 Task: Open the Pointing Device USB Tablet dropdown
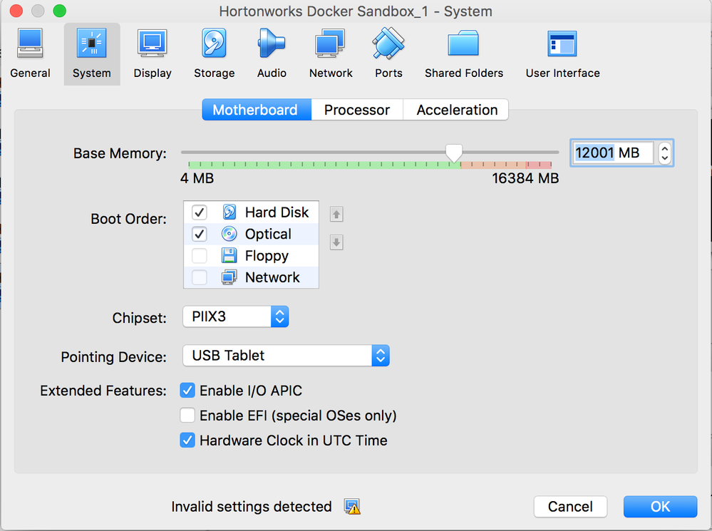[286, 356]
